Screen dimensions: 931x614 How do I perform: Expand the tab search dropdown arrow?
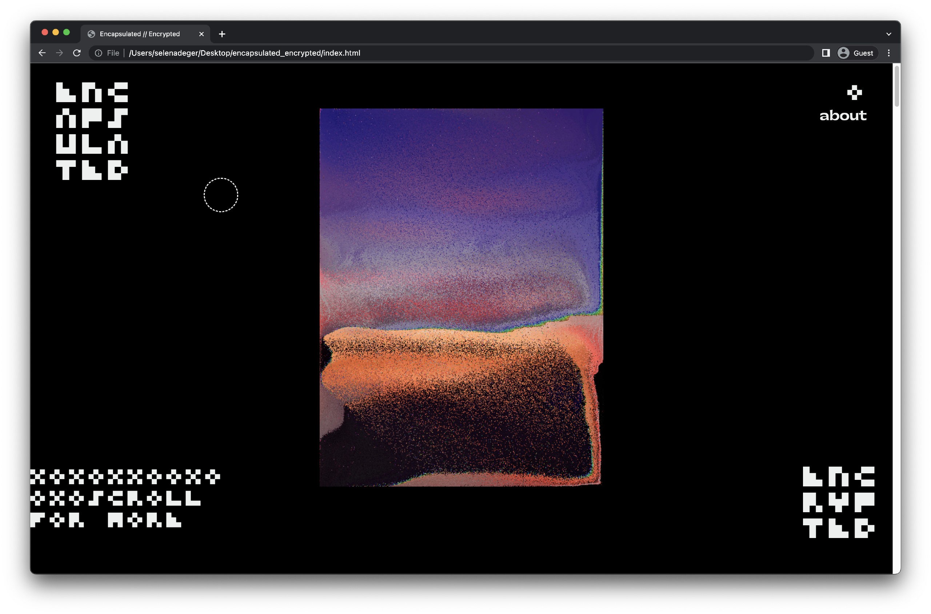(889, 34)
